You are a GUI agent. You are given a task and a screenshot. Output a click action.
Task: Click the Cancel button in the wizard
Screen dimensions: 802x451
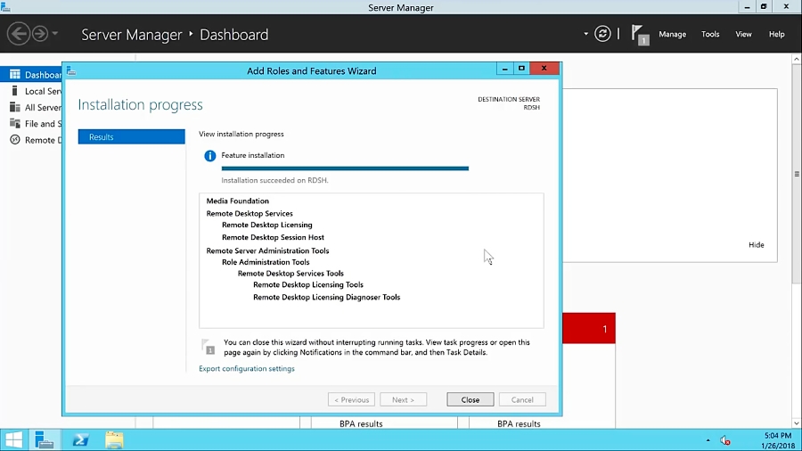tap(522, 399)
